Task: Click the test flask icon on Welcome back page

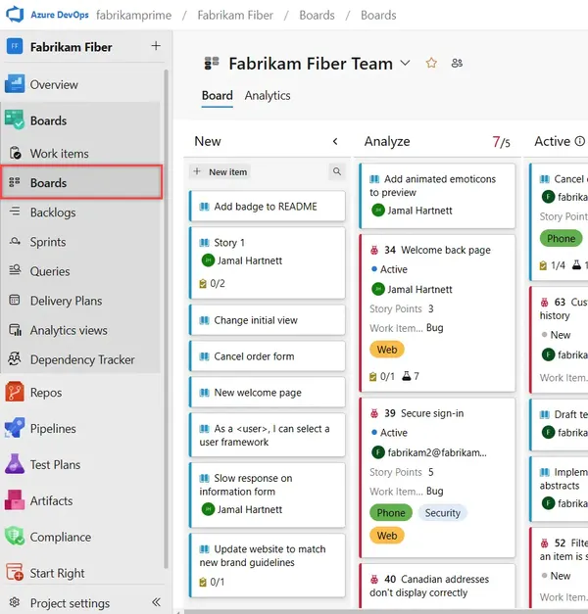Action: [407, 376]
